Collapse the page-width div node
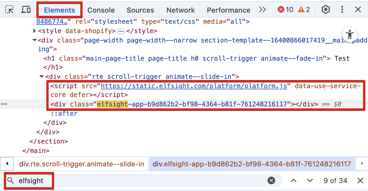 [x=35, y=40]
